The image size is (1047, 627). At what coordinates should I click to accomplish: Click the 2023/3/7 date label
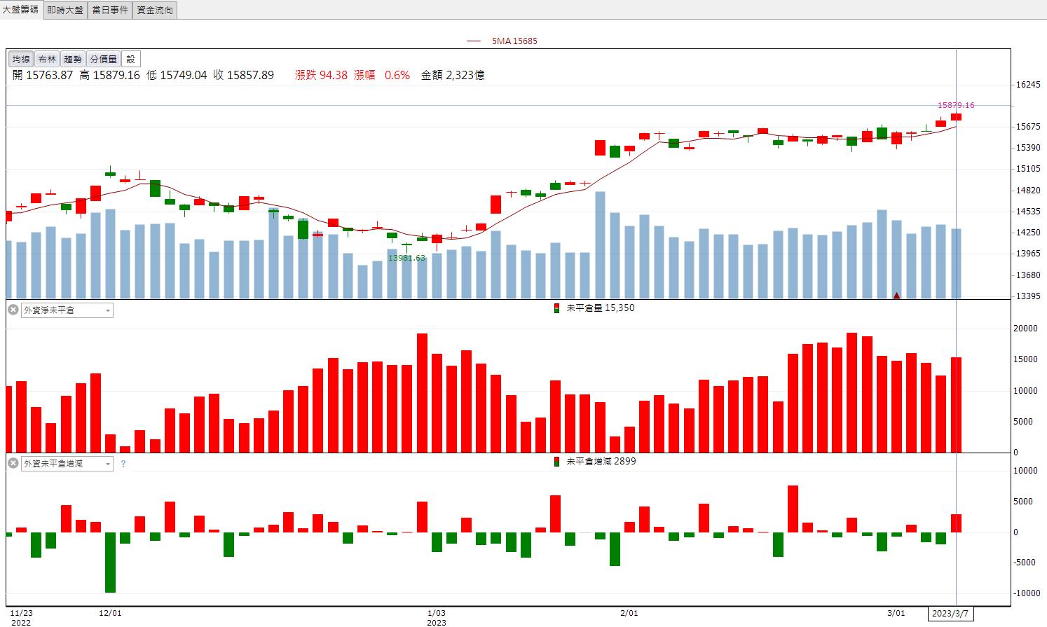[951, 614]
